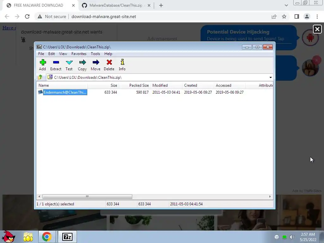Sort by Accessed column header

pyautogui.click(x=230, y=85)
